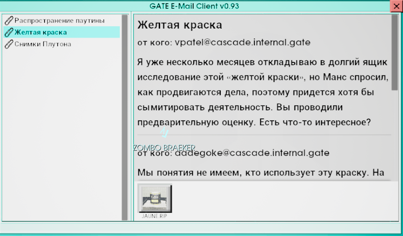
Task: Select the email Желтая краска in list
Action: tap(62, 32)
